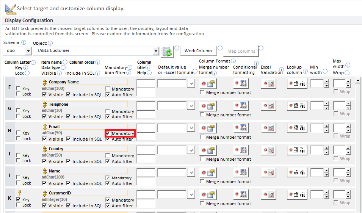
Task: Click the column order arrows for Email
Action: pos(45,127)
